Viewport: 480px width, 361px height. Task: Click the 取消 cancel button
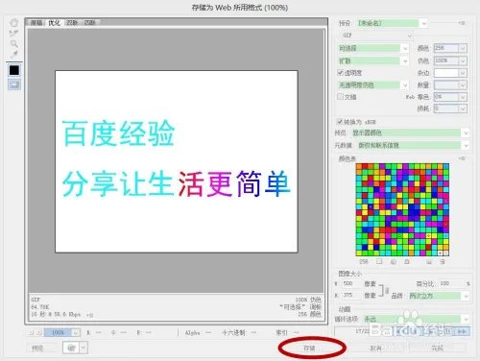tap(376, 348)
